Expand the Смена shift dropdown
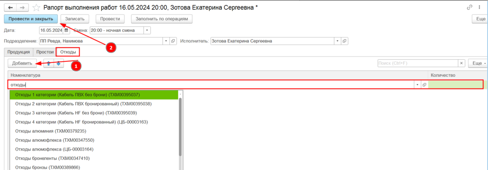This screenshot has width=488, height=170. (147, 30)
